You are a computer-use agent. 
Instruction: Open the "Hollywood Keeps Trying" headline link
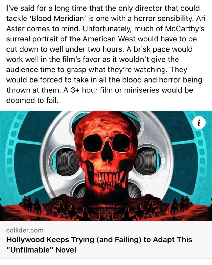click(99, 245)
